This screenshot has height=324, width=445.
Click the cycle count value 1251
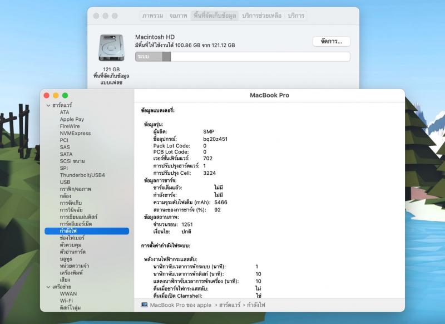point(187,224)
